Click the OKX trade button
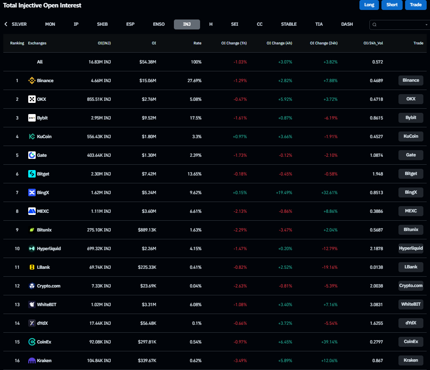430x370 pixels. [411, 99]
